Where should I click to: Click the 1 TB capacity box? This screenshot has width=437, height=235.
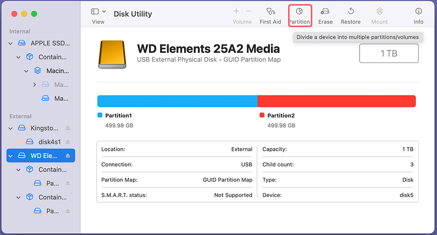[389, 53]
